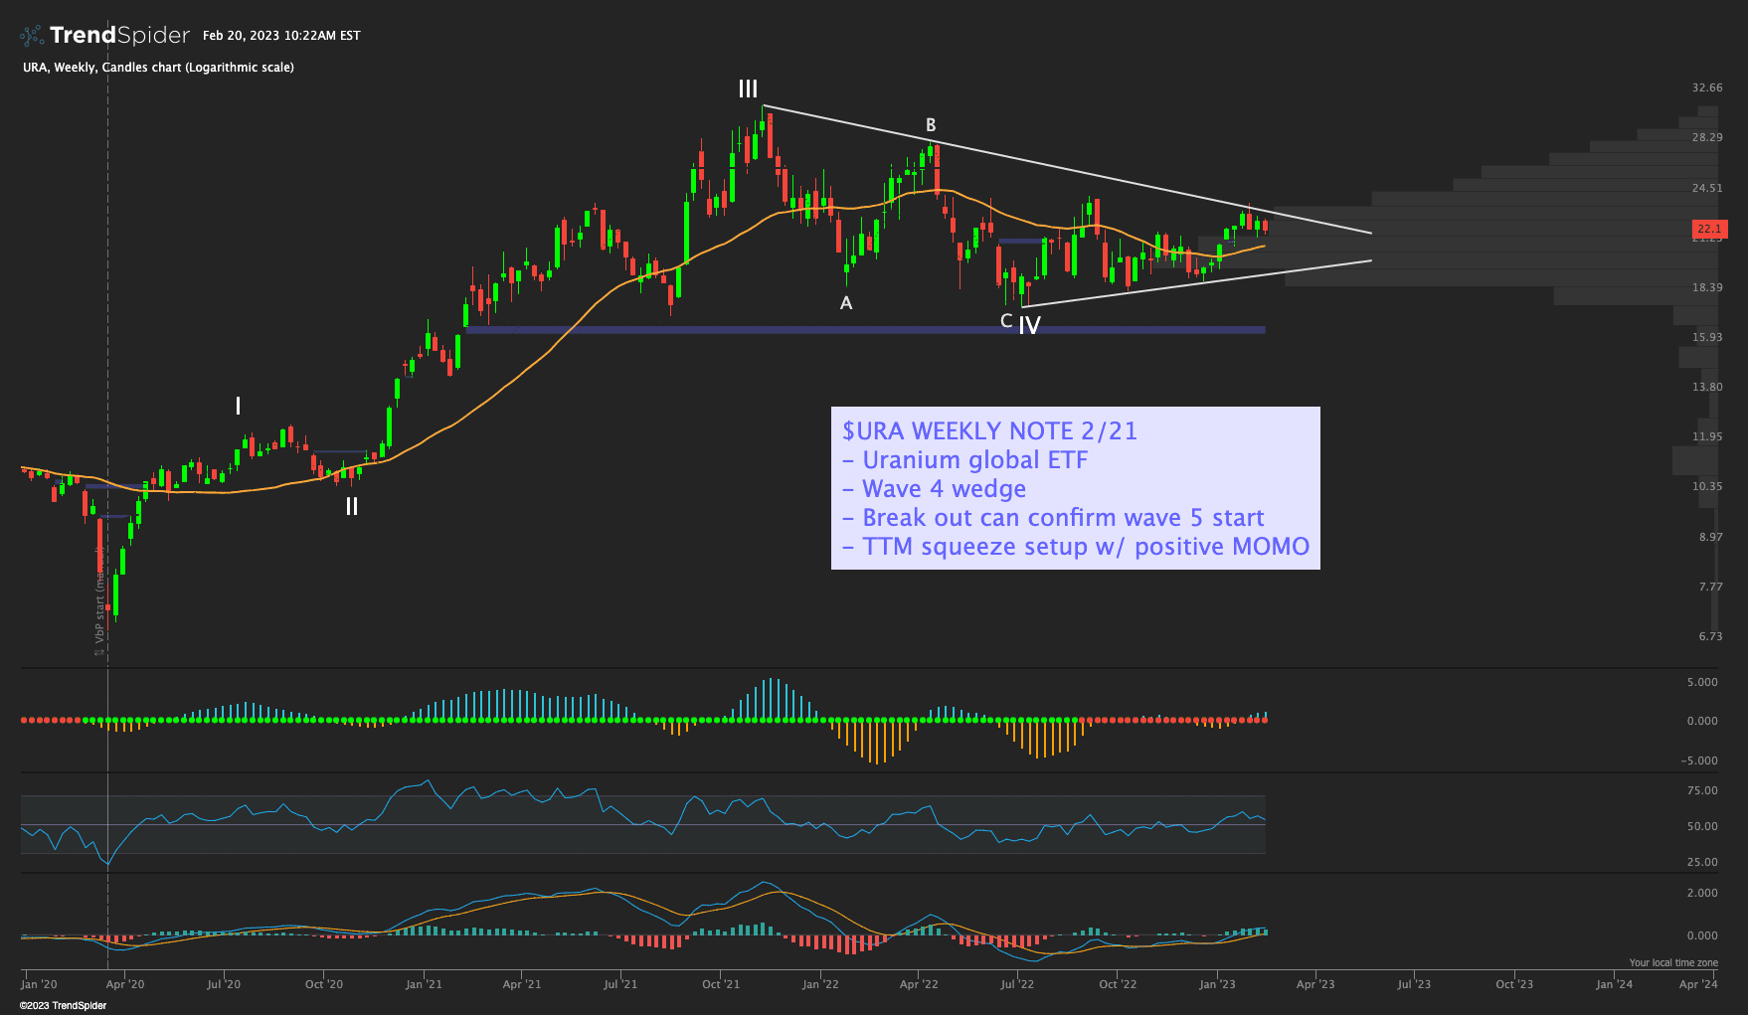Click the 'Your local time zone' text

click(x=1672, y=962)
